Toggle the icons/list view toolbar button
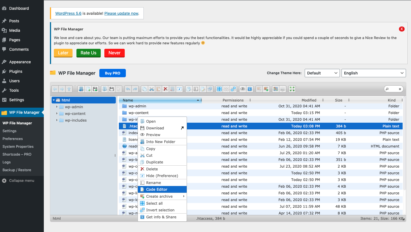Image resolution: width=411 pixels, height=232 pixels. 276,89
